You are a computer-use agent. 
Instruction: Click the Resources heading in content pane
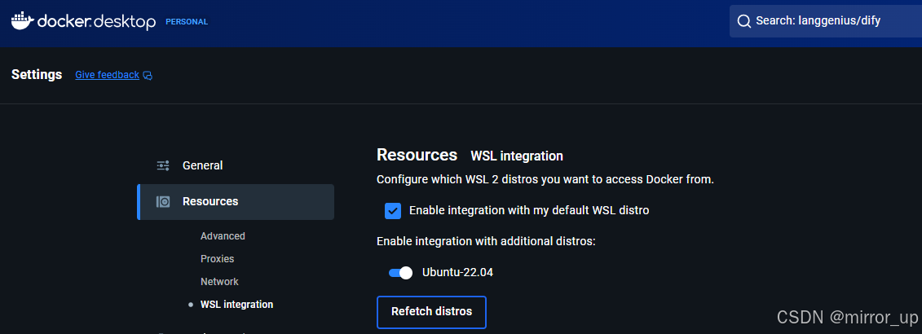coord(417,156)
